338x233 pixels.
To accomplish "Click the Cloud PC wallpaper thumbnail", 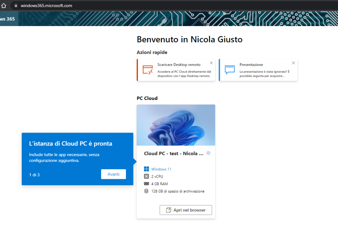I will coord(176,125).
